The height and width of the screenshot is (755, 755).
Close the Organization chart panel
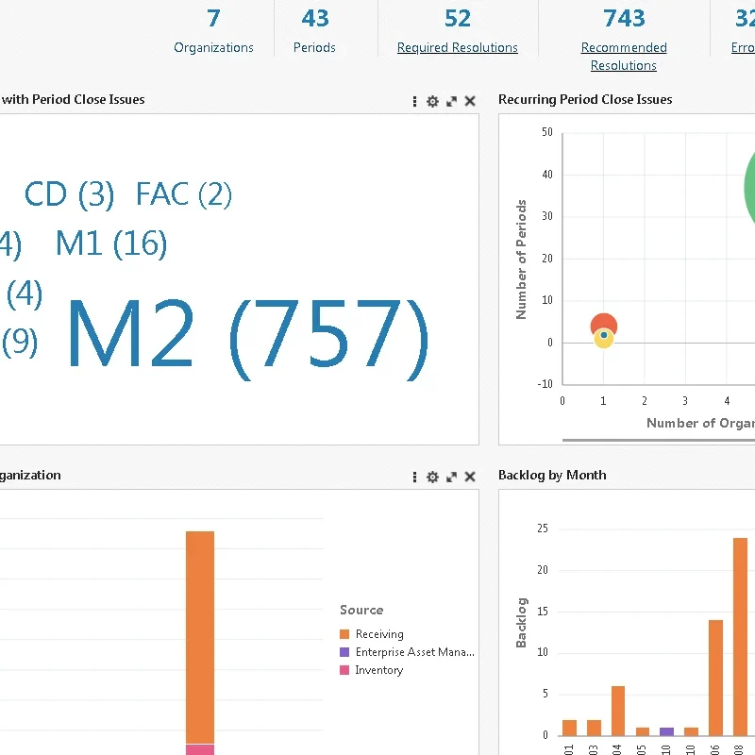[470, 477]
